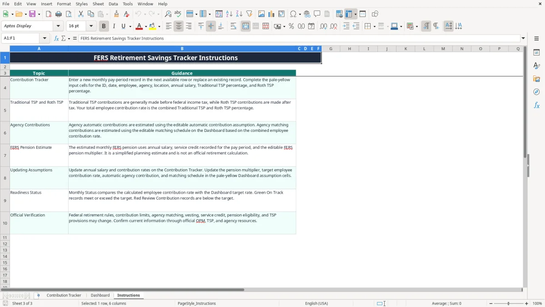Open the Paste options dropdown
Viewport: 545px width, 307px height.
tap(107, 14)
